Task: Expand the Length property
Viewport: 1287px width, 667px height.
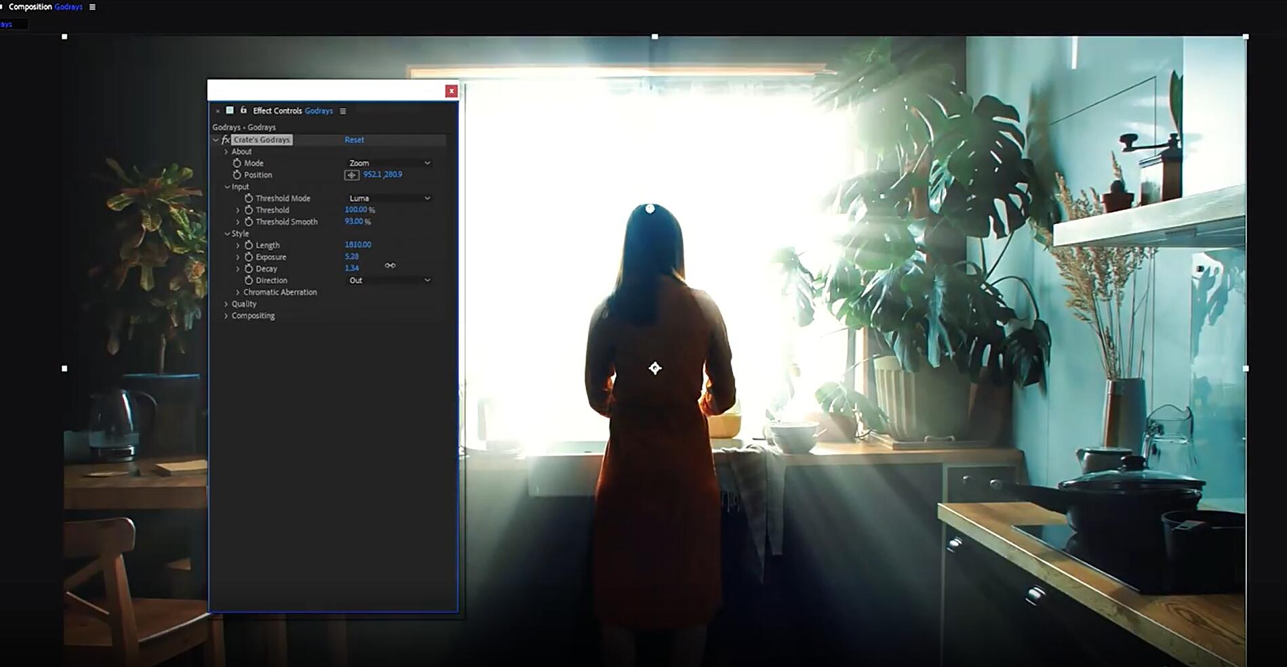Action: point(238,245)
